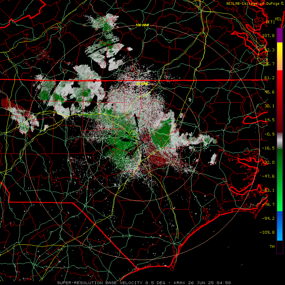
Task: Pick the gray near-zero segment of the color bar
Action: pos(280,141)
